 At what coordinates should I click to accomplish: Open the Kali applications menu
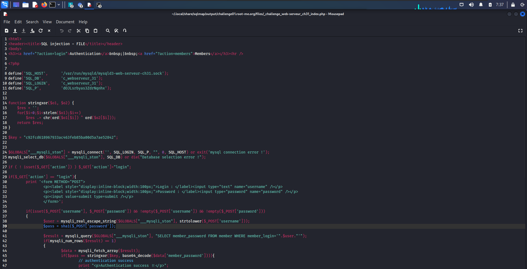(x=5, y=5)
